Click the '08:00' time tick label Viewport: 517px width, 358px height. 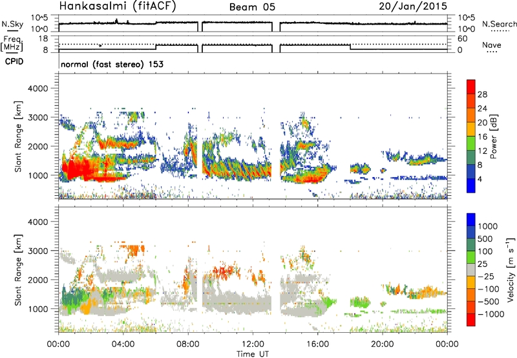point(188,344)
